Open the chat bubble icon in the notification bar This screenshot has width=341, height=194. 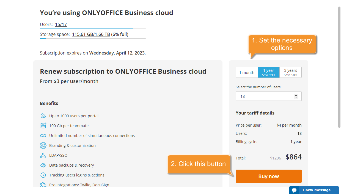[x=294, y=190]
